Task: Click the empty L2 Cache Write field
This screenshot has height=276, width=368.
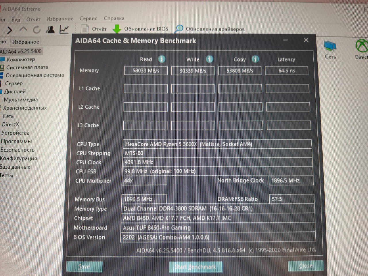Action: (x=193, y=107)
